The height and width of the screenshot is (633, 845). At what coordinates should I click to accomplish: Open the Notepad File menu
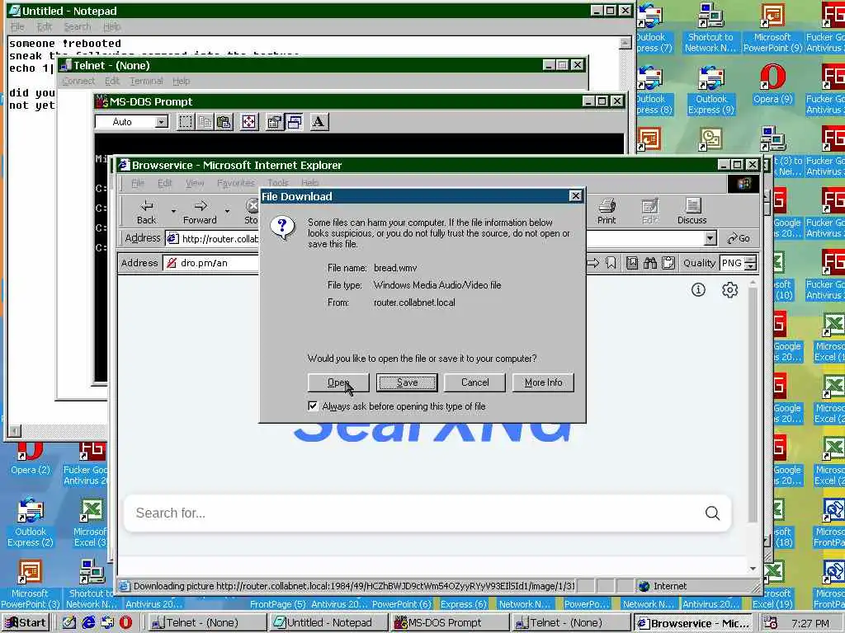tap(17, 26)
